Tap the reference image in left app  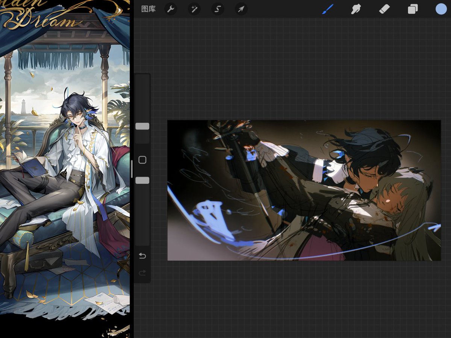[65, 169]
